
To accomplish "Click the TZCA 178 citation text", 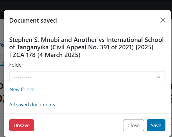I will click(x=22, y=55).
